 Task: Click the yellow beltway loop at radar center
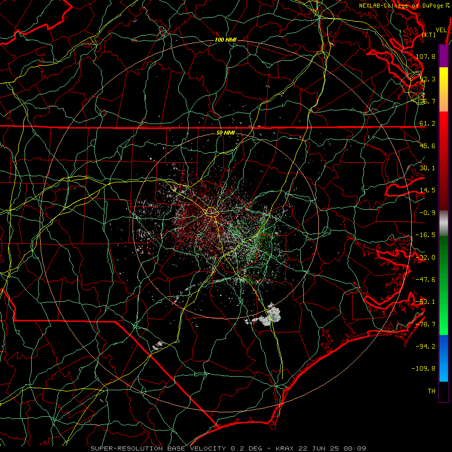tap(211, 212)
